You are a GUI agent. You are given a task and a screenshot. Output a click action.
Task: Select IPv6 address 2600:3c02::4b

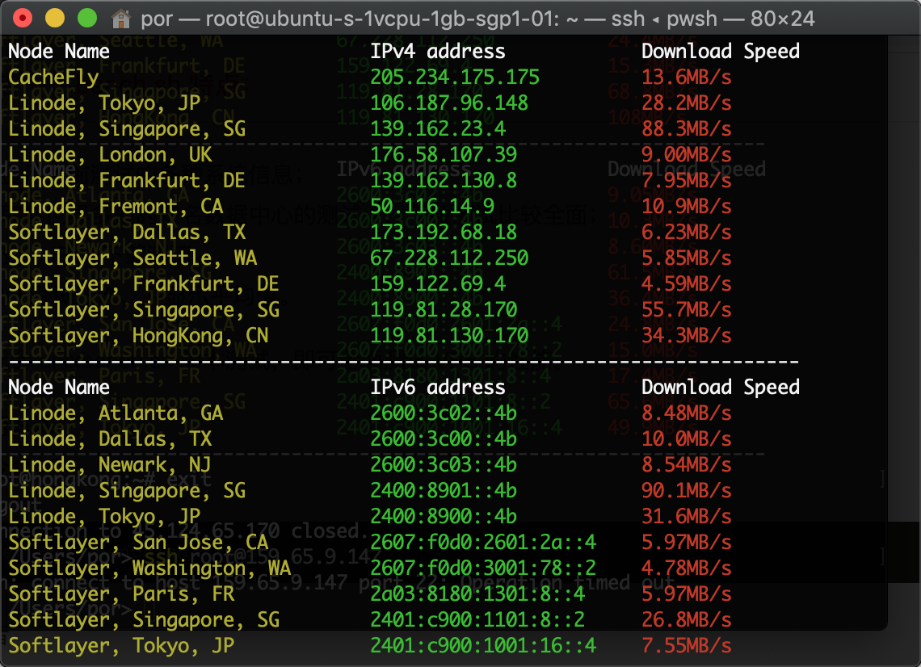[444, 413]
